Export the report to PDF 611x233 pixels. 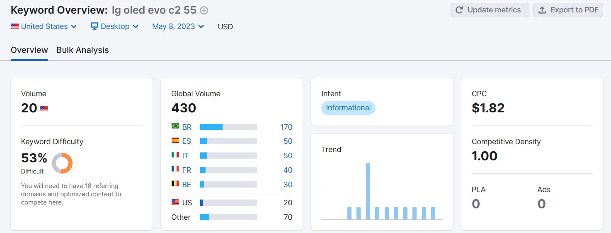point(568,10)
